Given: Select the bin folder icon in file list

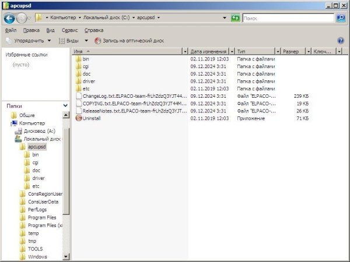Looking at the screenshot, I should pos(78,59).
